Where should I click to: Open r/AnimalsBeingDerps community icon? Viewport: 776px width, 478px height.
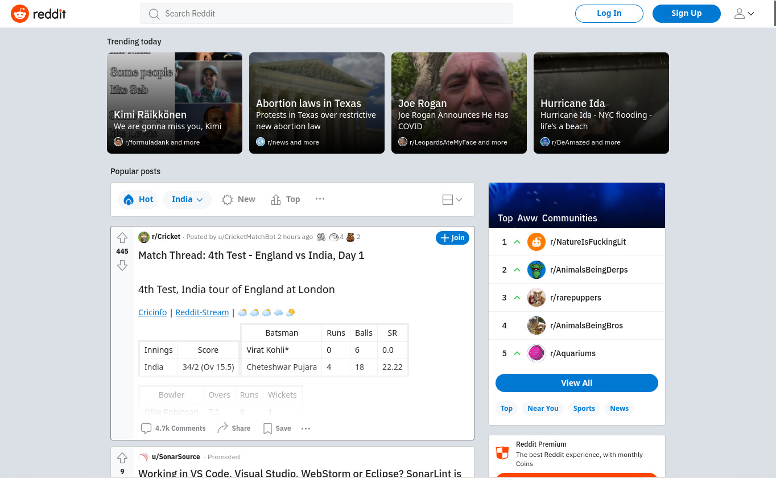pyautogui.click(x=536, y=270)
